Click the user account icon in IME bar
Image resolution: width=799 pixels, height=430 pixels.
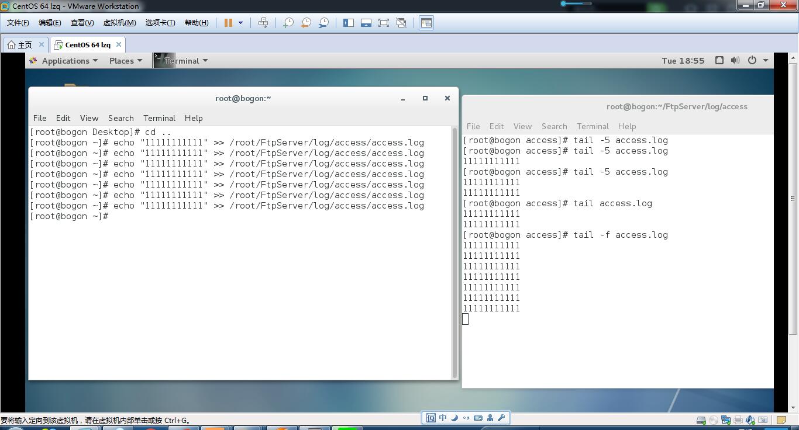(490, 418)
